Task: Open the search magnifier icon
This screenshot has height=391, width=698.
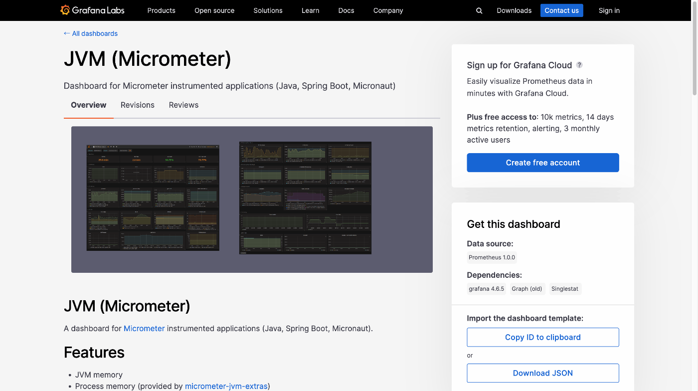Action: tap(479, 10)
